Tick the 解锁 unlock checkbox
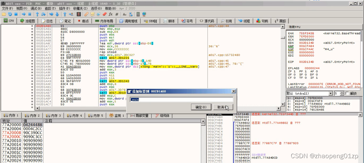 click(x=347, y=93)
